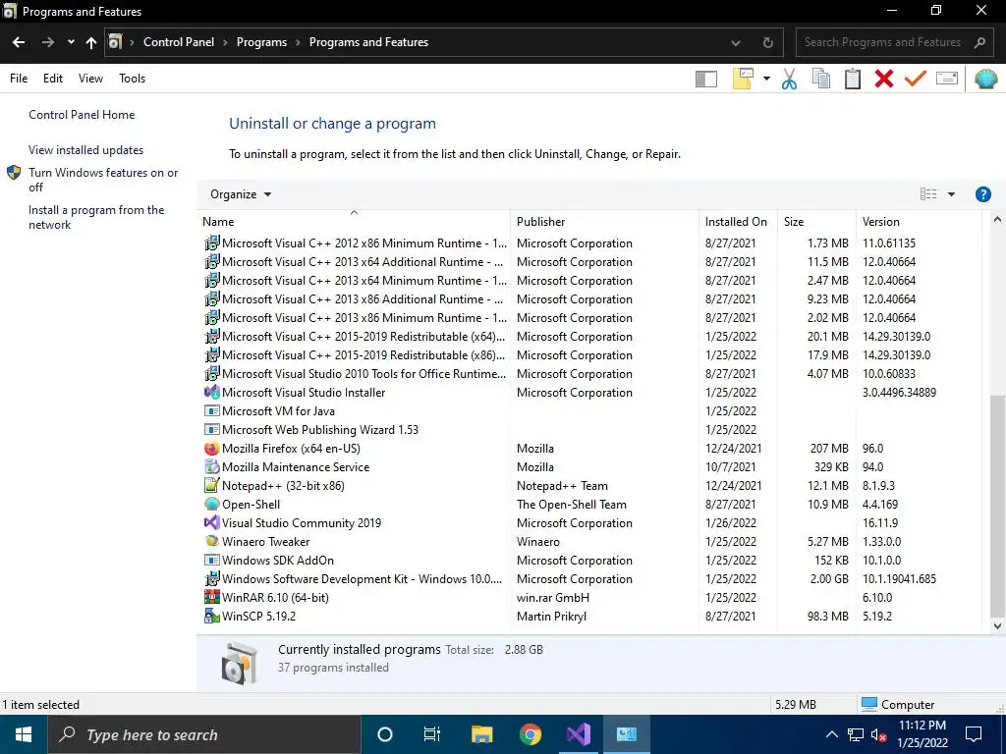1006x754 pixels.
Task: Click the red X Delete toolbar icon
Action: (884, 79)
